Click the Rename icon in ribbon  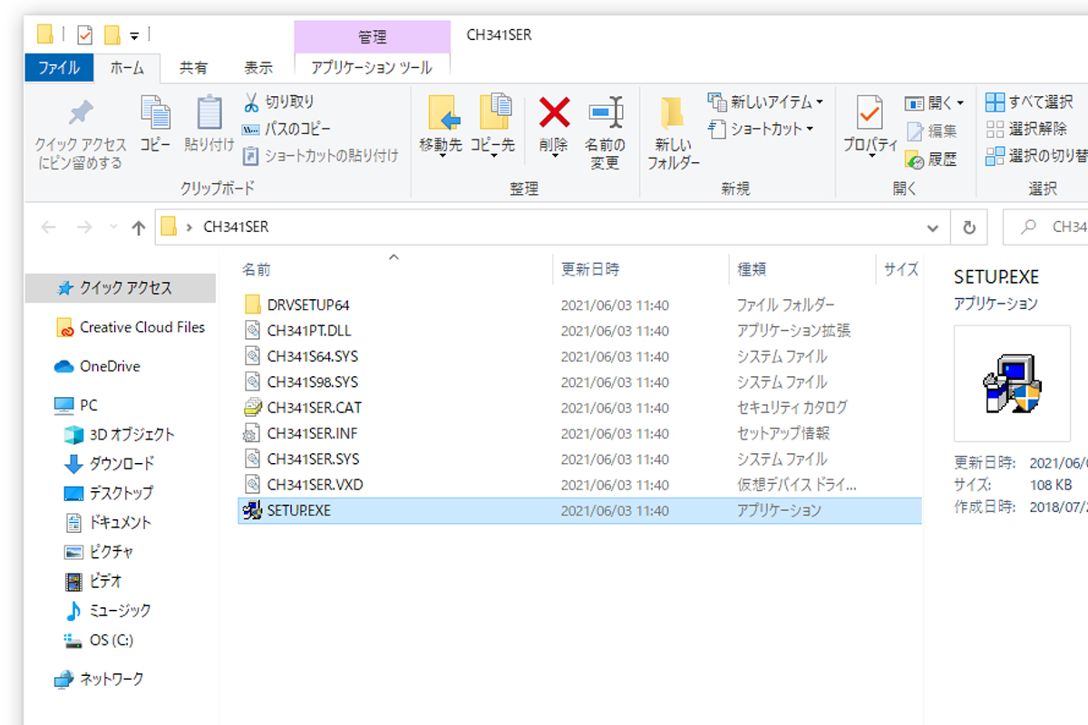coord(605,114)
